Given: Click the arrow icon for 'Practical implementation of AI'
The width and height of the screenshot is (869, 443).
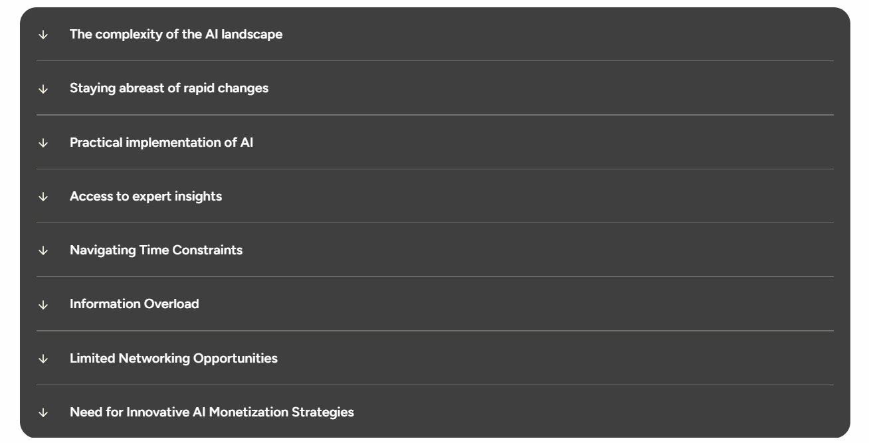Looking at the screenshot, I should 43,143.
